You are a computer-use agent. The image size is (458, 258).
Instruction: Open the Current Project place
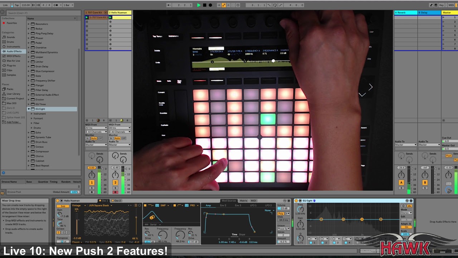coord(15,99)
